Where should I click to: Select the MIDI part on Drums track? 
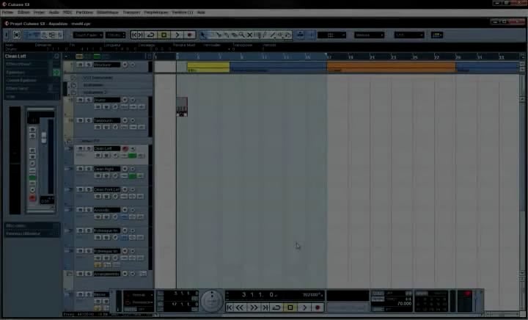coord(182,106)
